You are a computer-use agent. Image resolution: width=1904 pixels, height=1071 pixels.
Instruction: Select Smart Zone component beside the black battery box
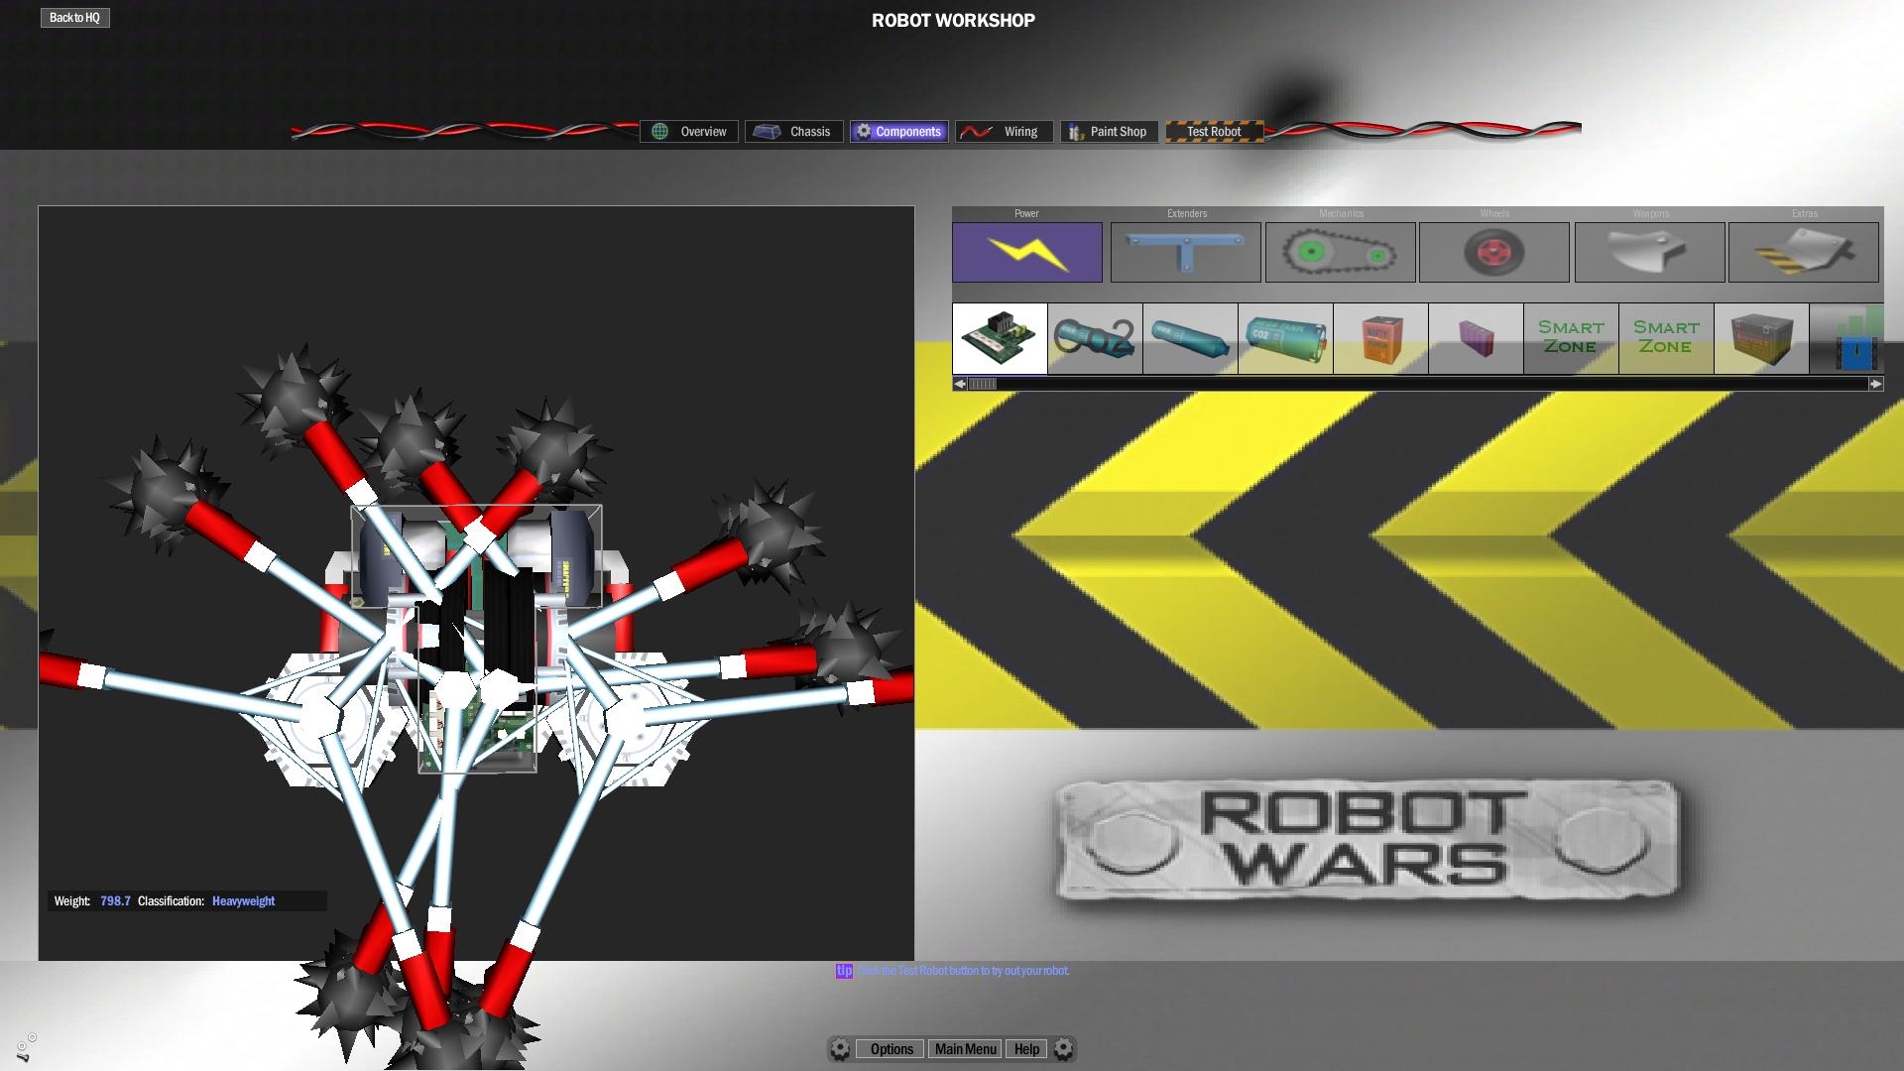tap(1666, 339)
